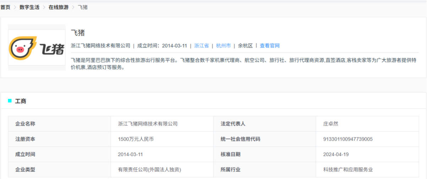Image resolution: width=427 pixels, height=179 pixels.
Task: Click the company description paragraph
Action: click(243, 64)
